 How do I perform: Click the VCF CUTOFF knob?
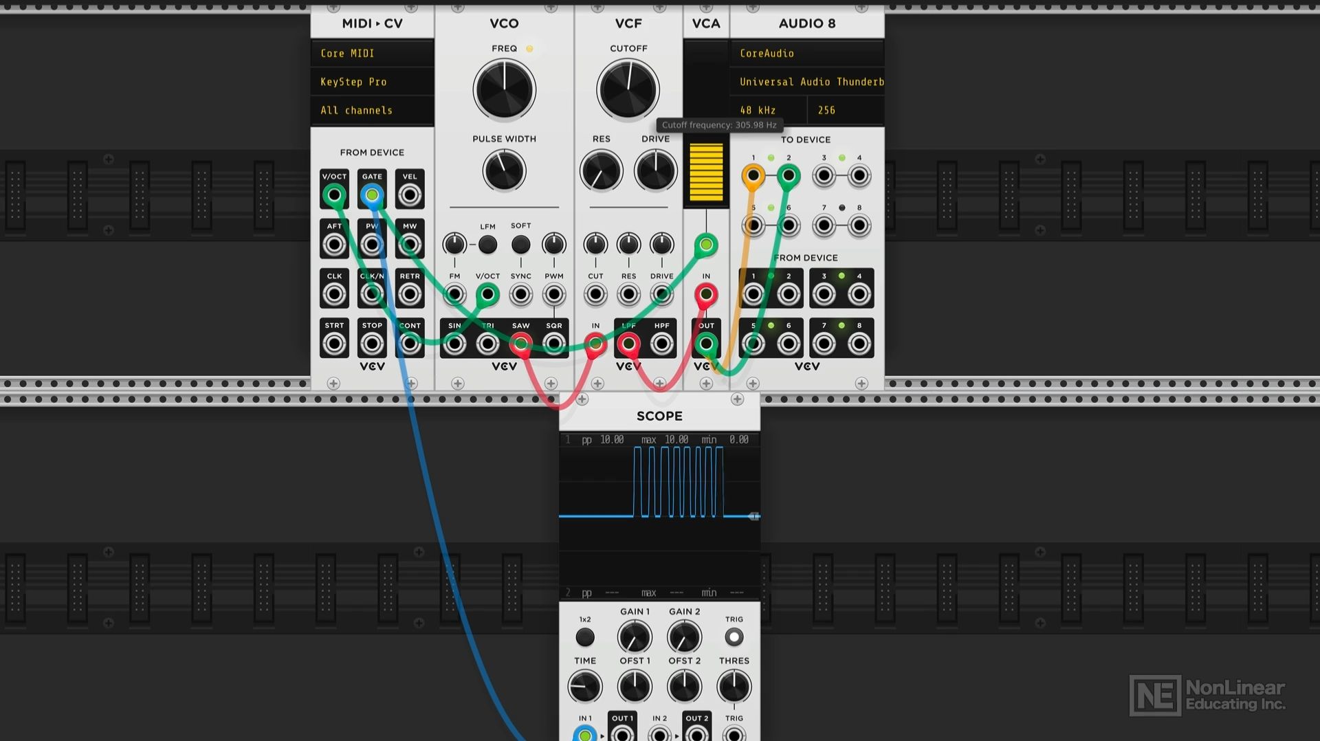click(628, 90)
